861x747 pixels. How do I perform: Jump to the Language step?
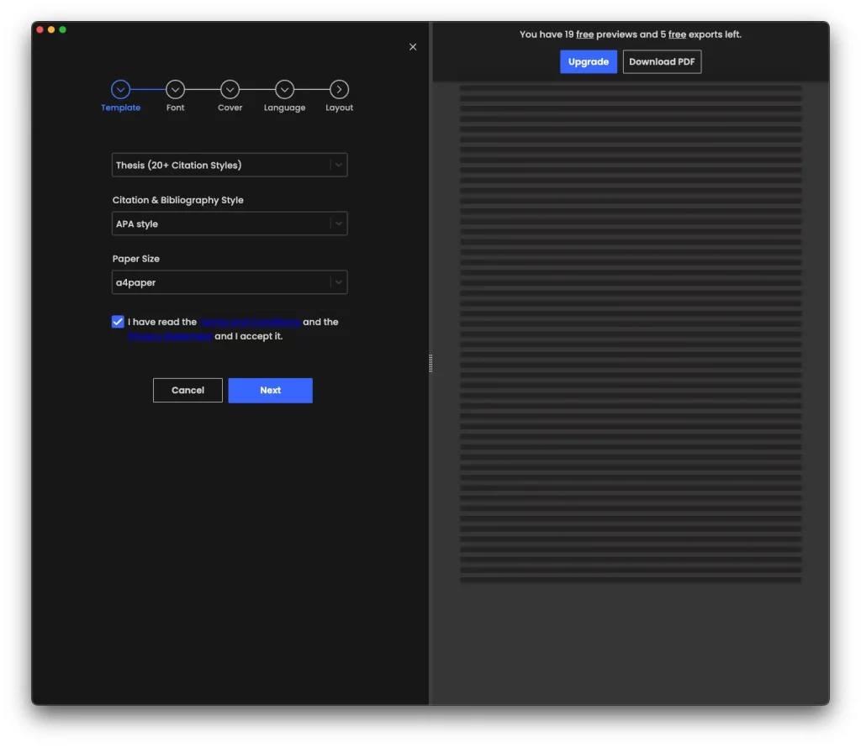[284, 89]
